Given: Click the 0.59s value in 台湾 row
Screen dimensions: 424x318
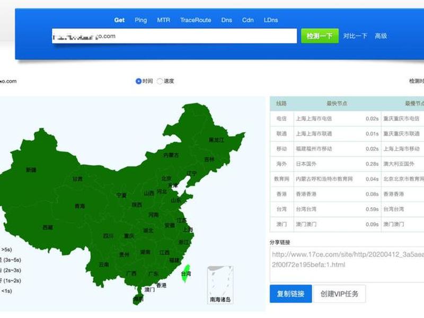Looking at the screenshot, I should (x=372, y=209).
